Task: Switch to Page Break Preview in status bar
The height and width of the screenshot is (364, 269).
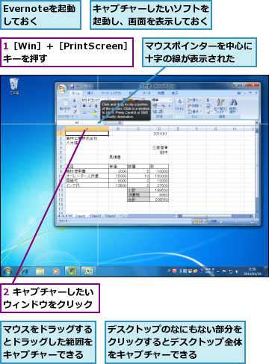Action: pos(205,221)
